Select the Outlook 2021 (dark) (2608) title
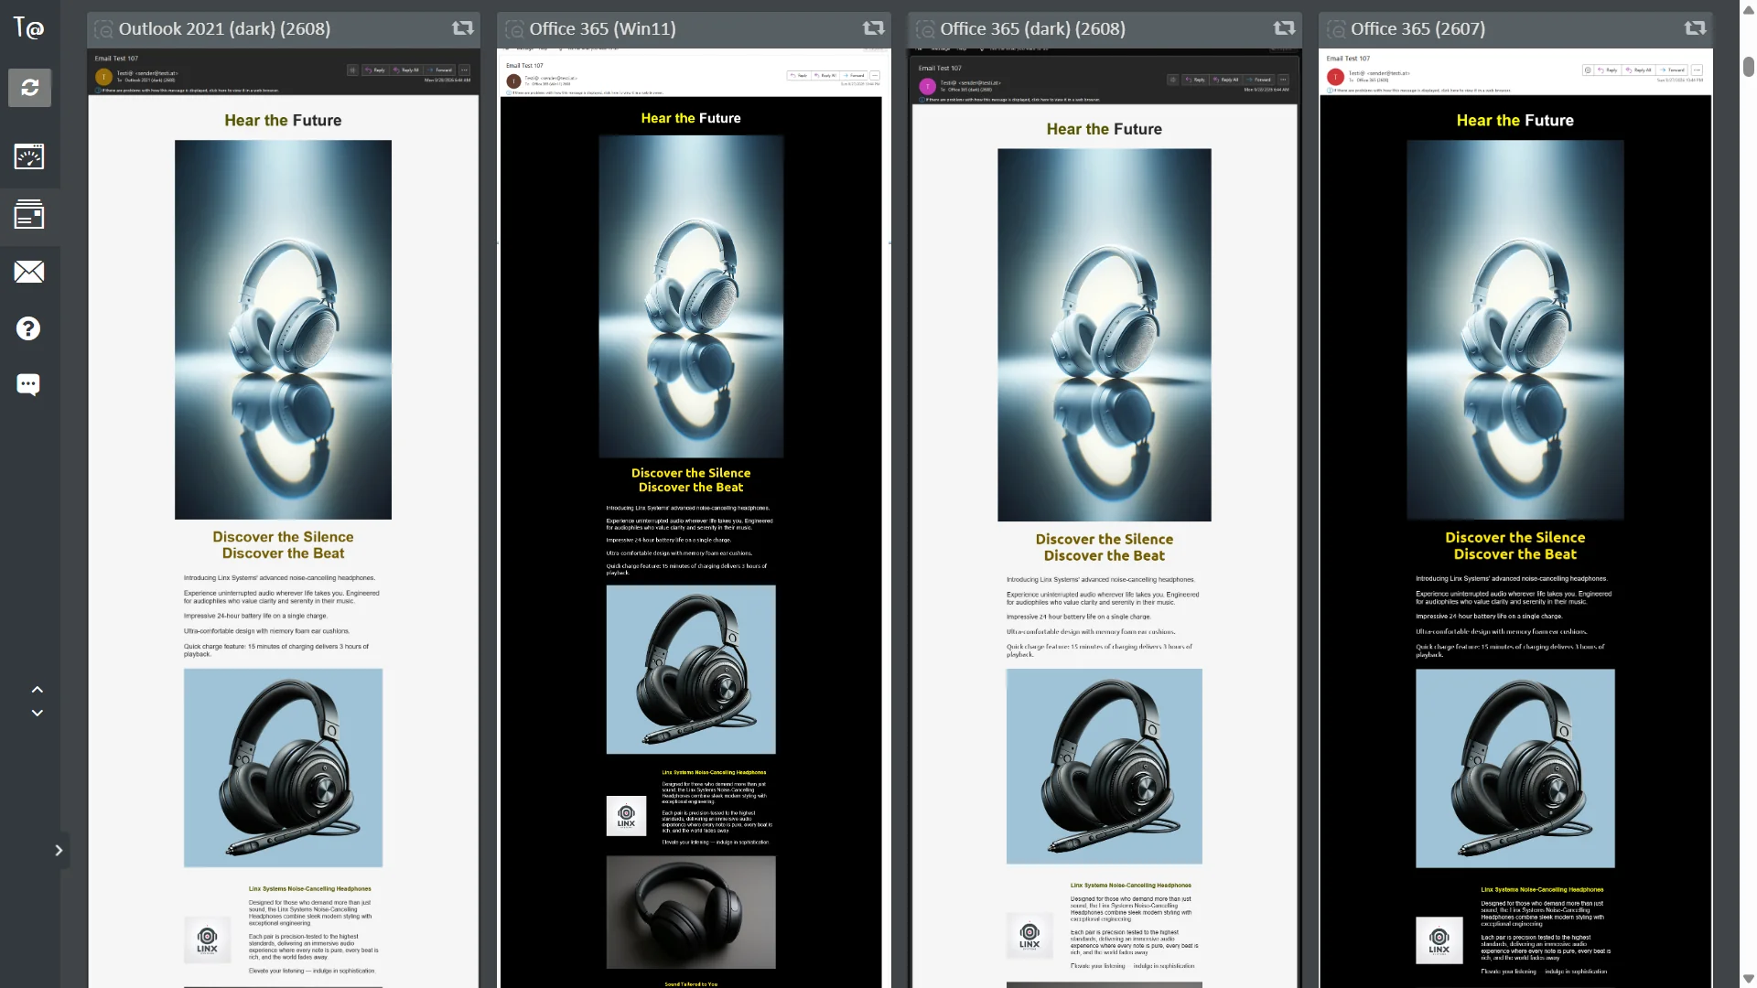The width and height of the screenshot is (1757, 988). [x=224, y=28]
